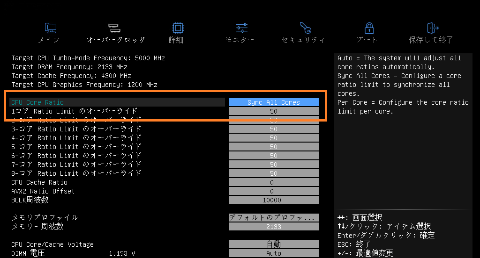Click the 保存して終了 exit door icon
This screenshot has width=480, height=258.
pyautogui.click(x=433, y=28)
